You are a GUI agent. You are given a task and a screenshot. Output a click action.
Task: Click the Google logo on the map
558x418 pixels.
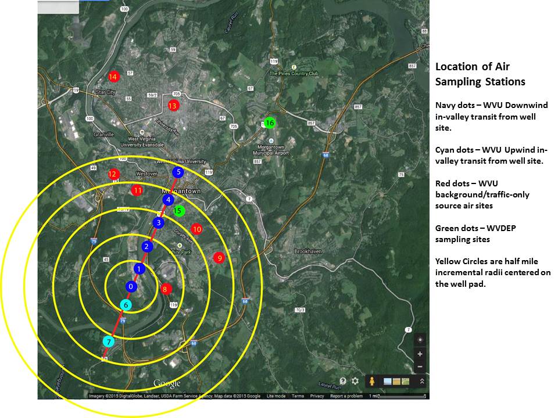pos(167,384)
